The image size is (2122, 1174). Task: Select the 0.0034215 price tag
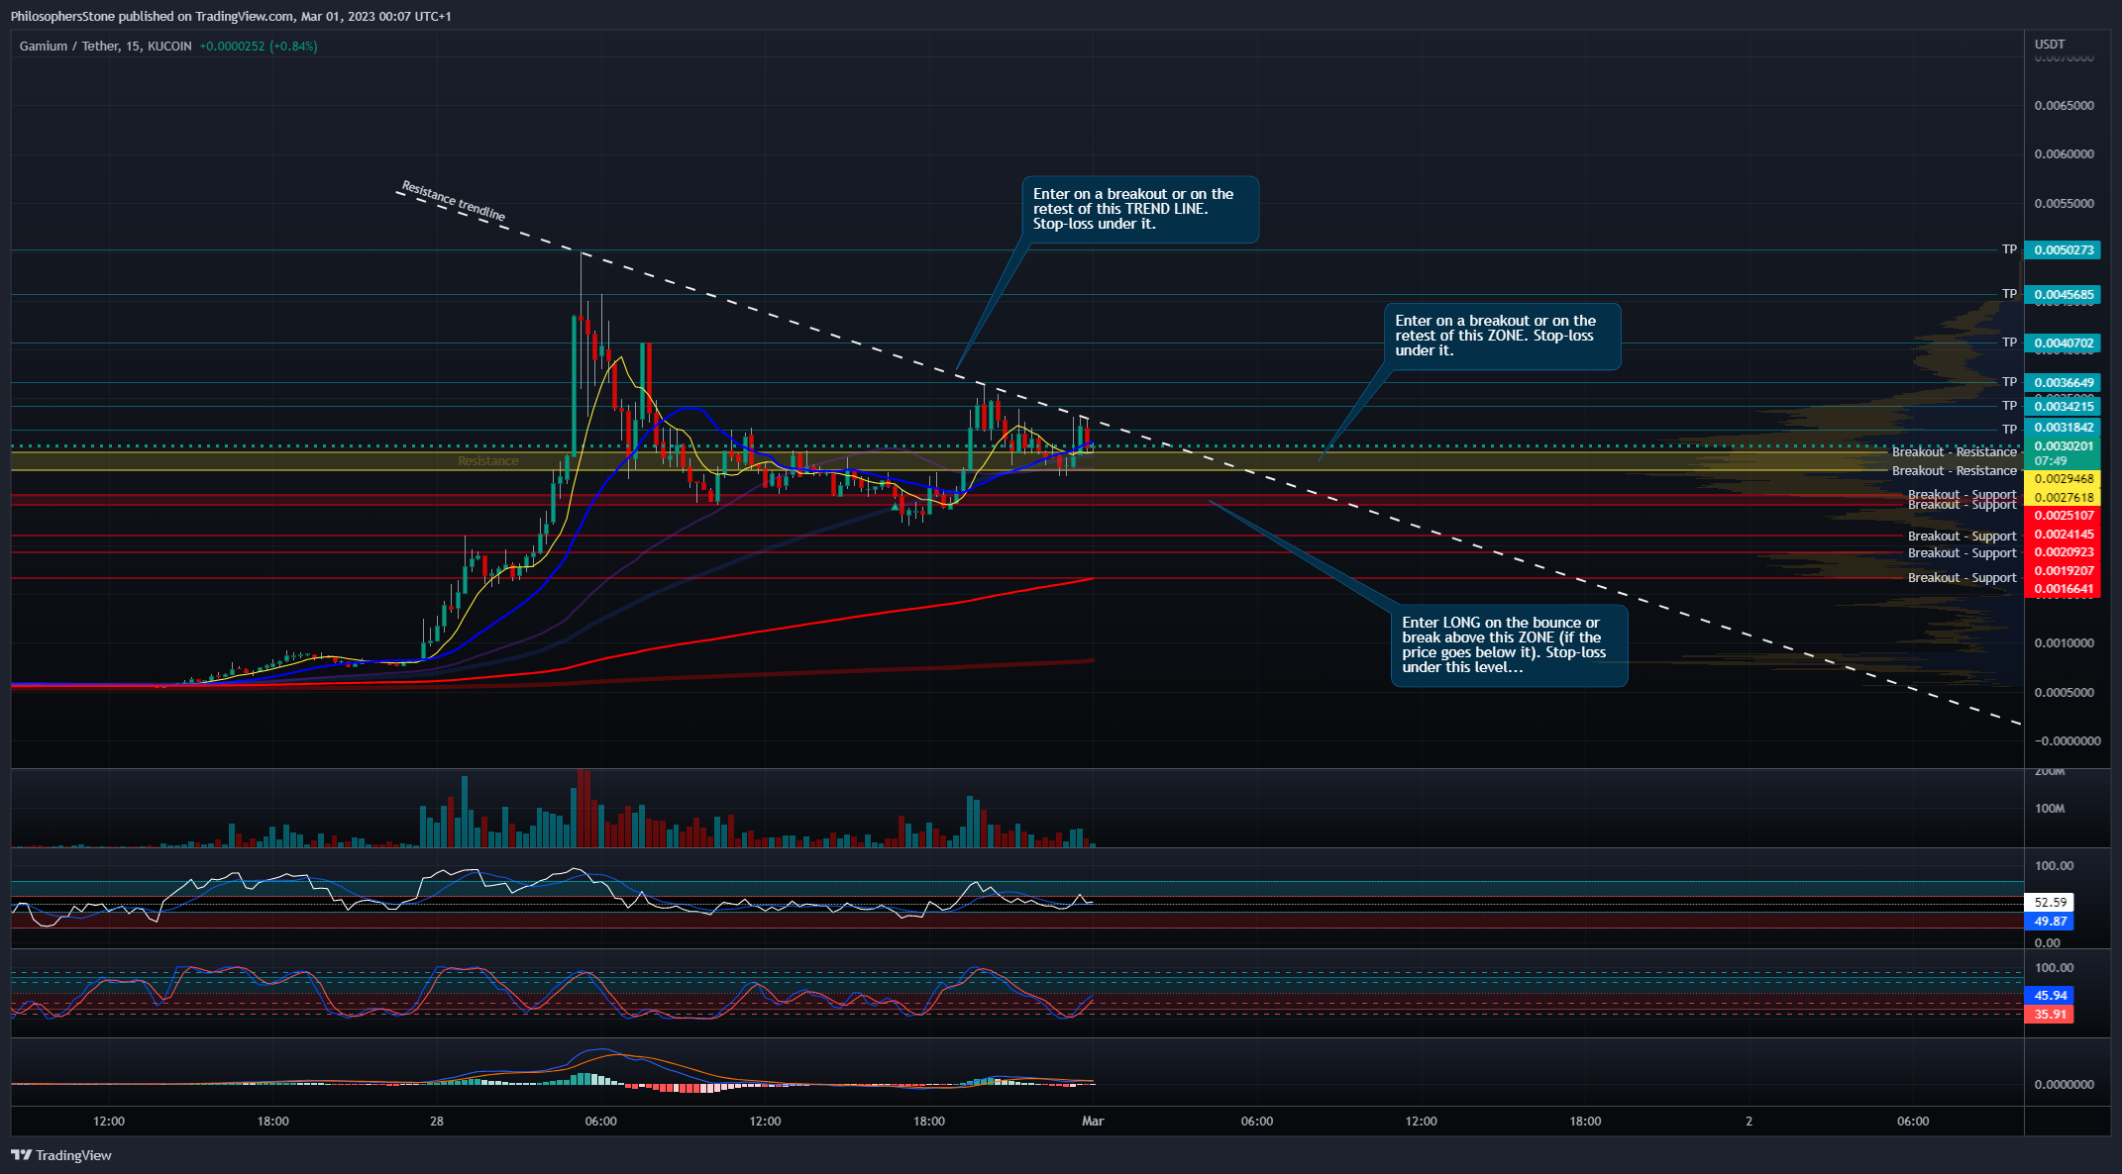click(2064, 406)
